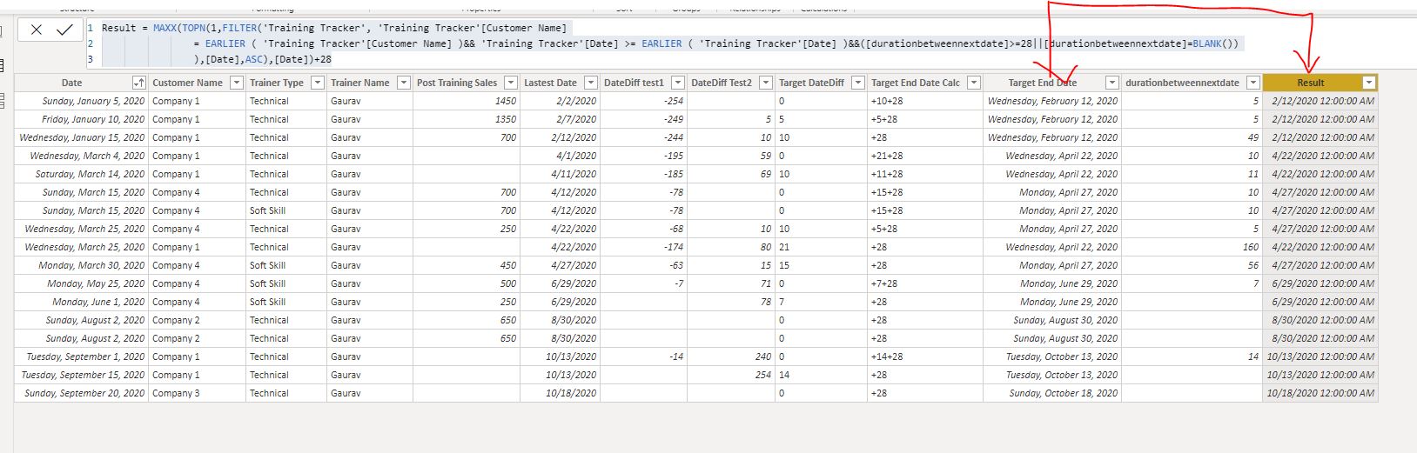
Task: Click the Saturday, March 14, 2020 date cell
Action: tap(81, 174)
